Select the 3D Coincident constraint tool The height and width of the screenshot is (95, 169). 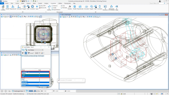point(86,7)
